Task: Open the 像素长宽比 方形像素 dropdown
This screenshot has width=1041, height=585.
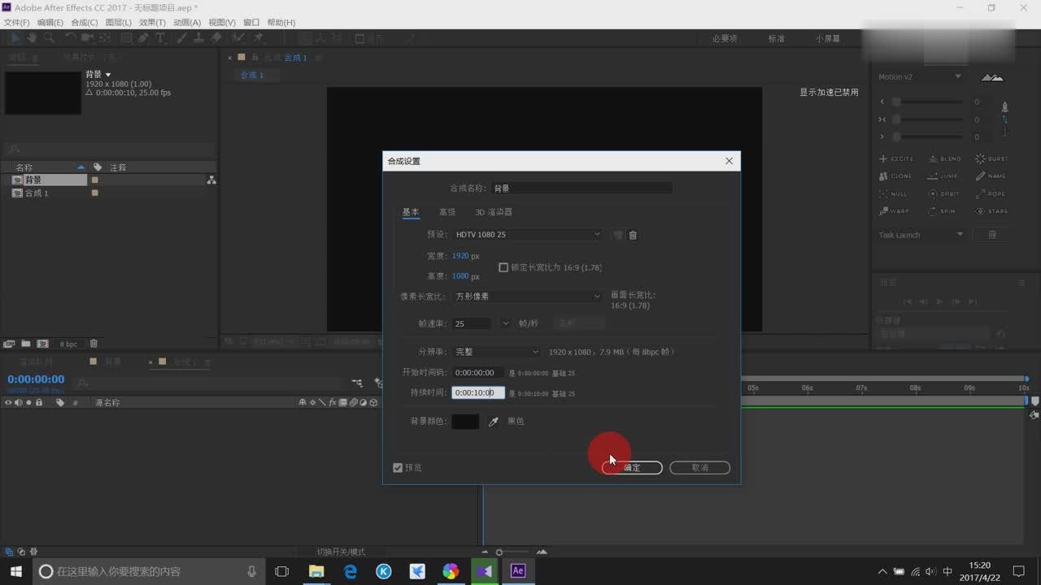Action: 527,297
